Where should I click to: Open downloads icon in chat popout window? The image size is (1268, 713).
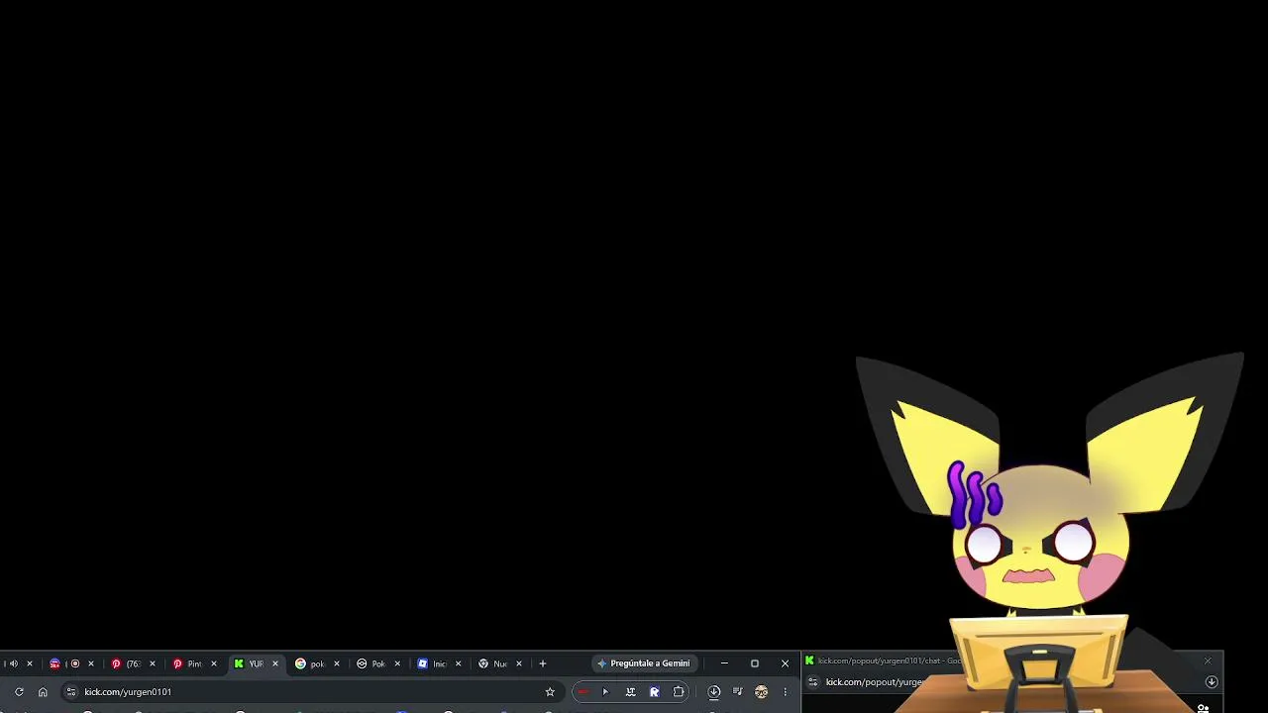tap(1212, 682)
